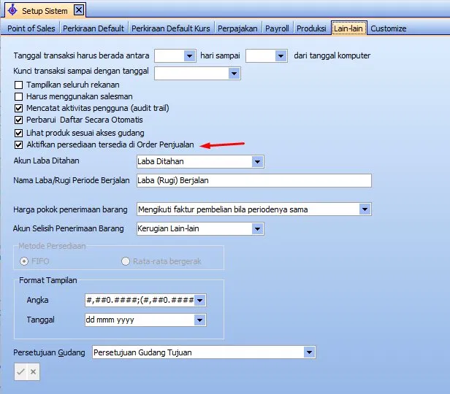Screen dimensions: 450x394
Task: Close the Setup Sistem tab
Action: 79,10
